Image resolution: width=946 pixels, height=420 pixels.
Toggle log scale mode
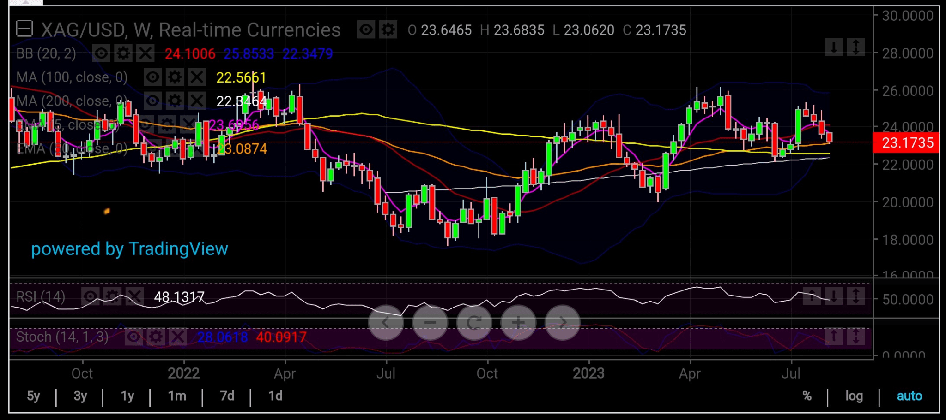pyautogui.click(x=854, y=396)
